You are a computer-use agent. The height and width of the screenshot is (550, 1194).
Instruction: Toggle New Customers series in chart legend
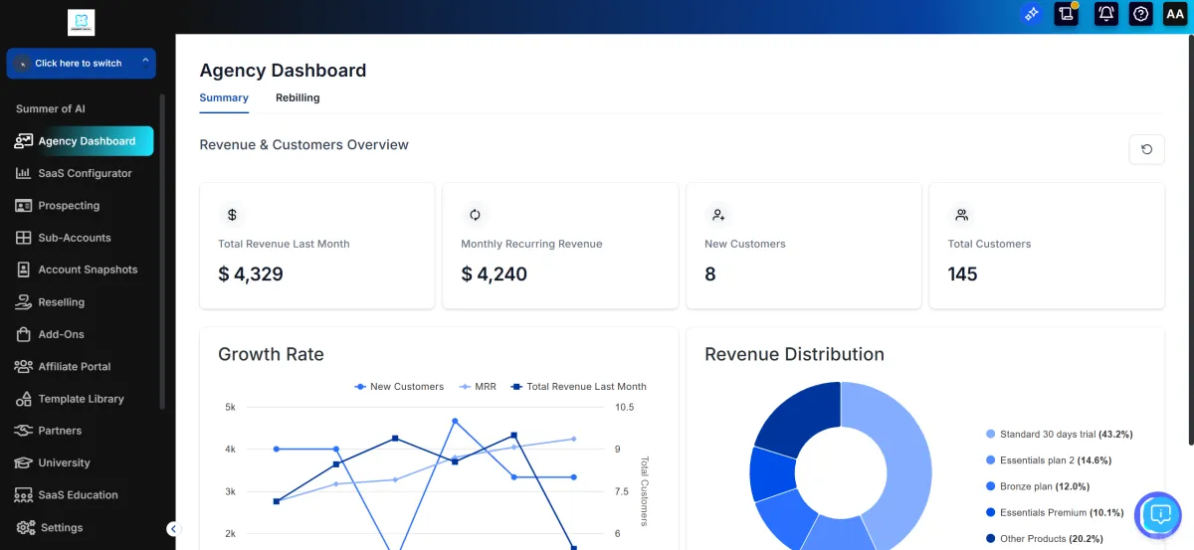(x=399, y=387)
